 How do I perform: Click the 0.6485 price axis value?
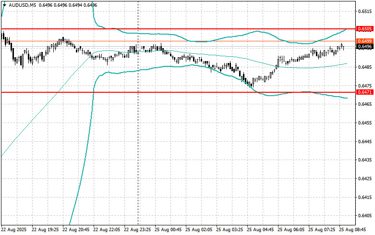365,67
